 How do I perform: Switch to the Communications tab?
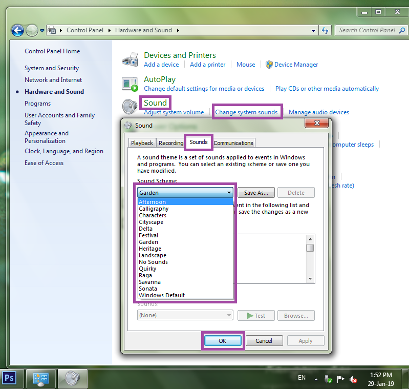(233, 143)
